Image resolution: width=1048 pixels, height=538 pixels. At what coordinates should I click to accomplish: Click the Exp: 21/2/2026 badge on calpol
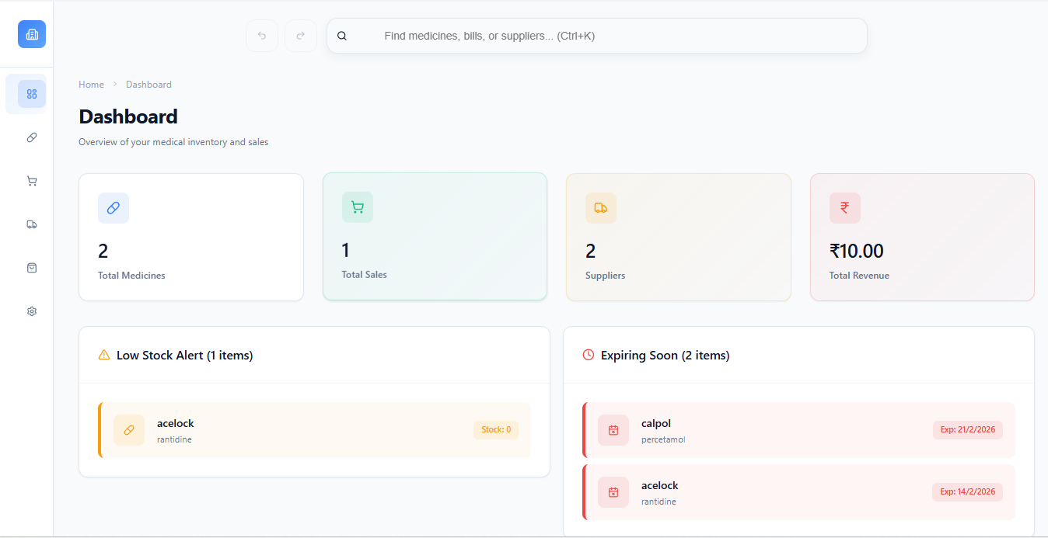coord(967,429)
